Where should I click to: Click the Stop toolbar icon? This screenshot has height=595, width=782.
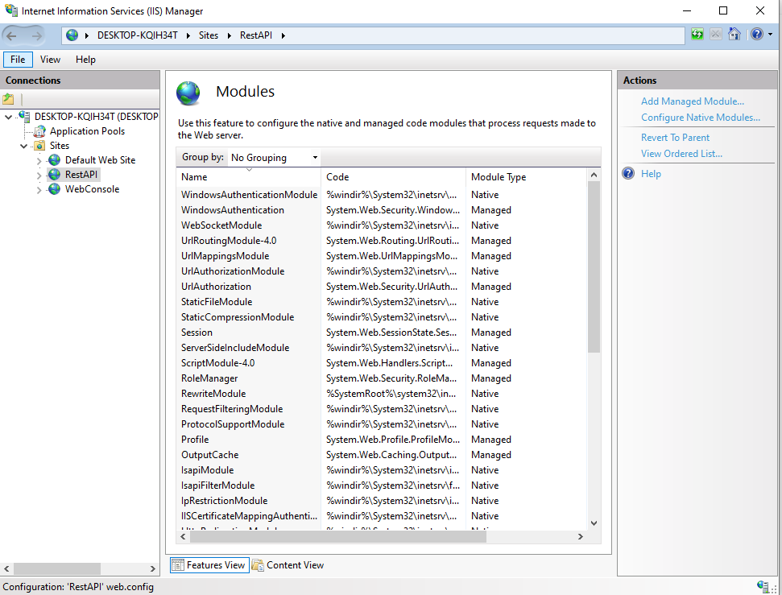[x=716, y=35]
